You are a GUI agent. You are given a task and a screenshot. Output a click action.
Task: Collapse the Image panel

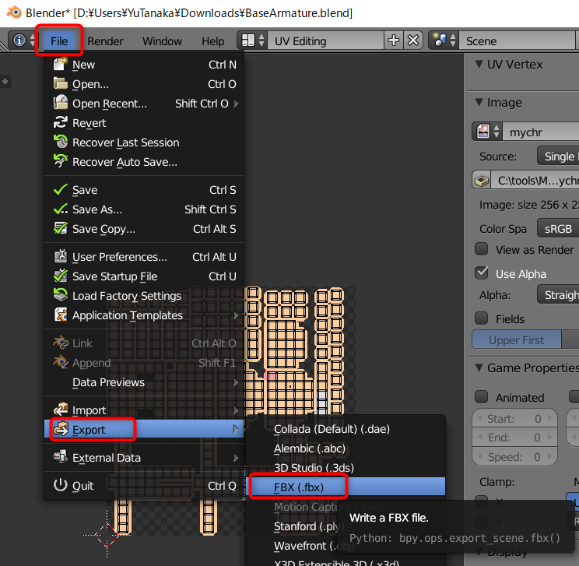[479, 102]
